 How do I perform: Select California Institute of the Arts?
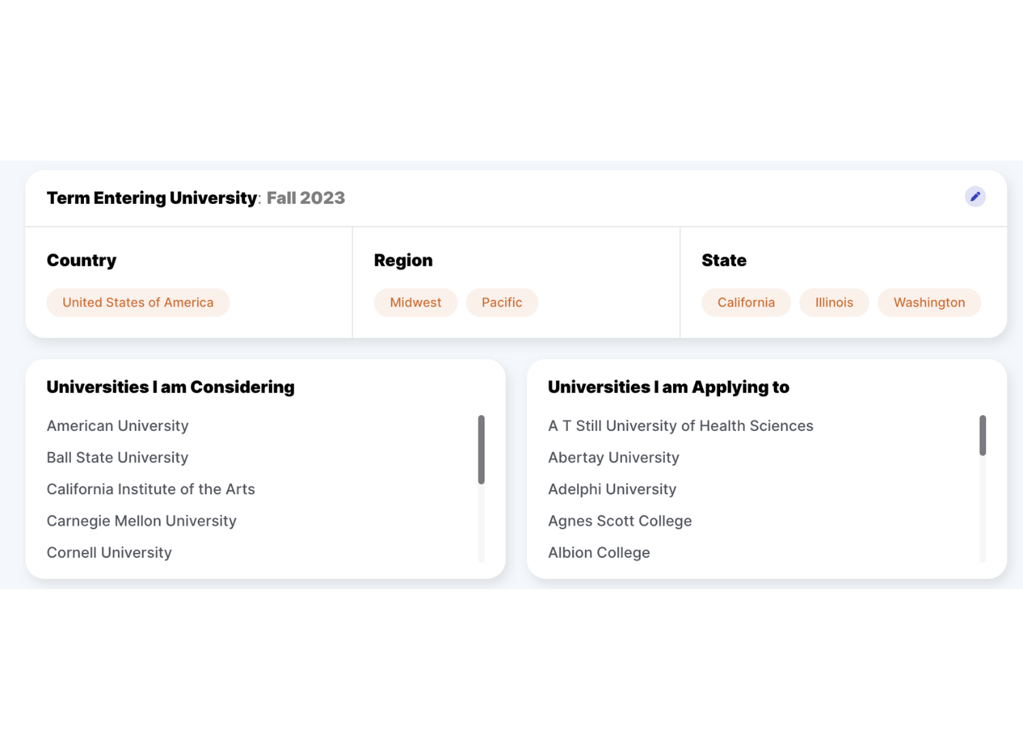point(151,489)
